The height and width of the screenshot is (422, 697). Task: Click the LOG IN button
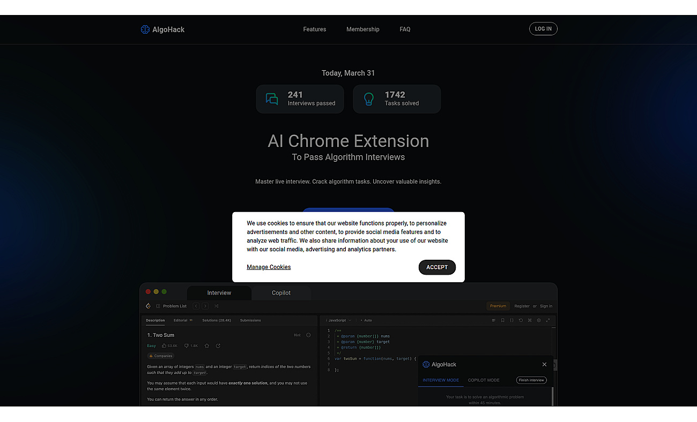[543, 29]
